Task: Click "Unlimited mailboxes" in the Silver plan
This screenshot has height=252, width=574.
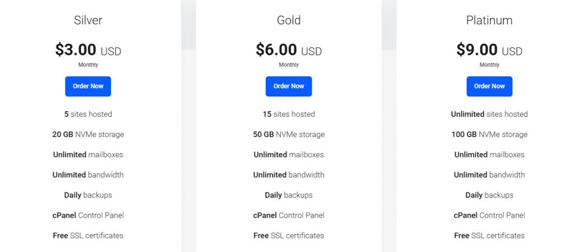Action: pos(88,154)
